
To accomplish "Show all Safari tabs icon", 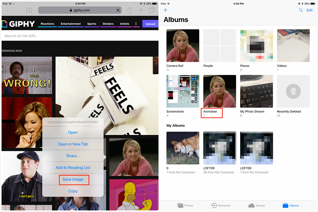I will click(152, 10).
